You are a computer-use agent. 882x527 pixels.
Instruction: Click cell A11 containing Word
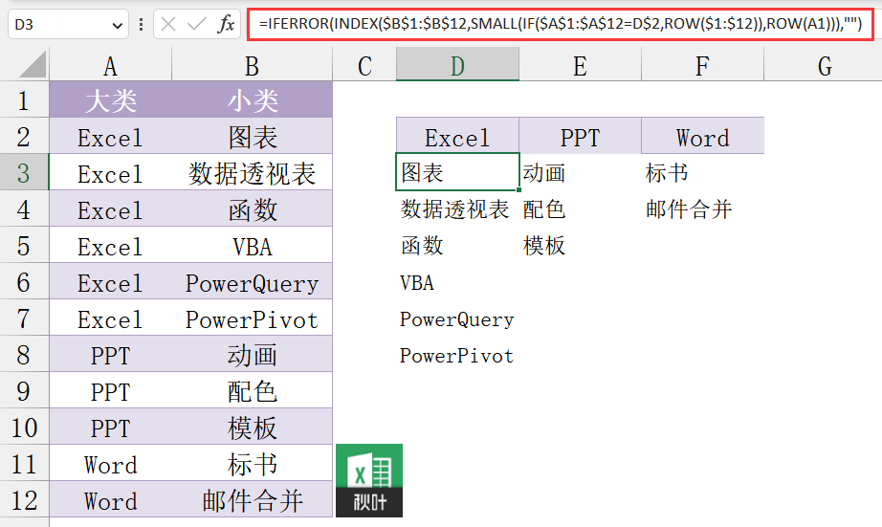pos(110,464)
